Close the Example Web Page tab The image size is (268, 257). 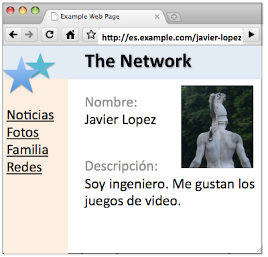pyautogui.click(x=157, y=17)
